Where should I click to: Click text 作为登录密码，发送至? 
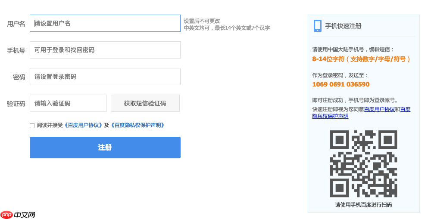point(340,75)
